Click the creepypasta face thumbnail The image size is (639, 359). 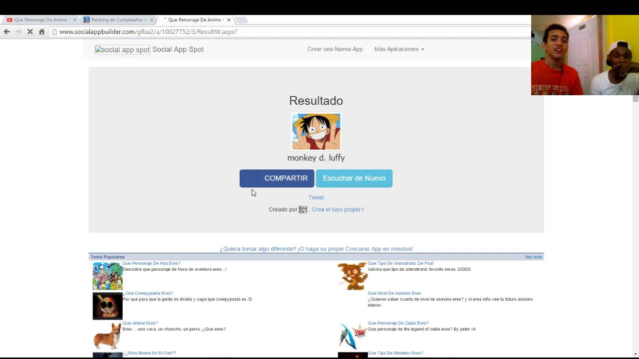click(x=107, y=306)
